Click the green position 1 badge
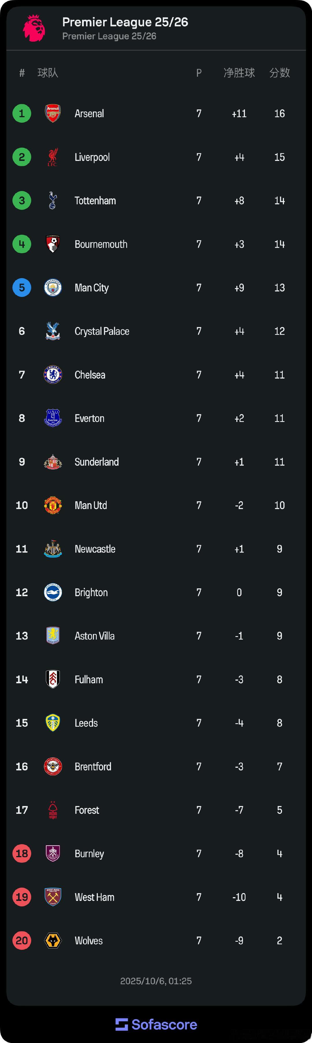 (x=22, y=113)
